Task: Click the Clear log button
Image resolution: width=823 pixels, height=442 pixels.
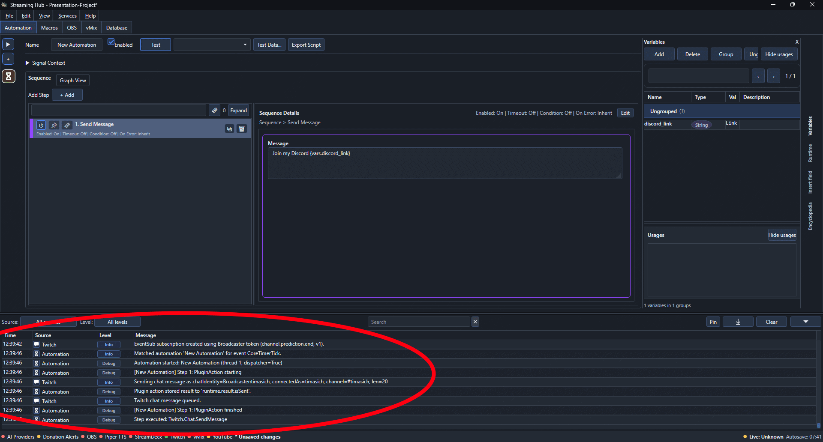Action: click(x=772, y=322)
